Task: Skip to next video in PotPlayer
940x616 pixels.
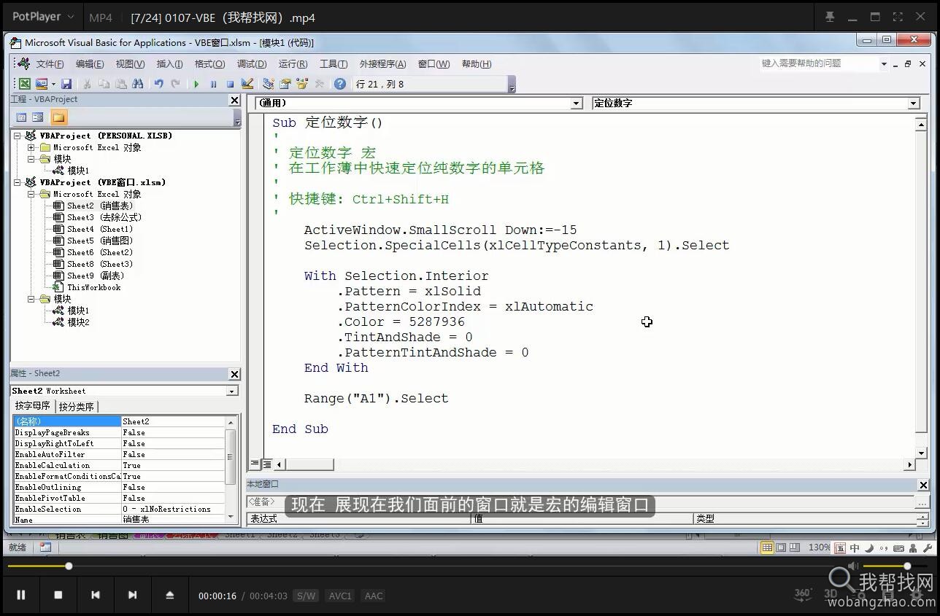Action: coord(132,595)
